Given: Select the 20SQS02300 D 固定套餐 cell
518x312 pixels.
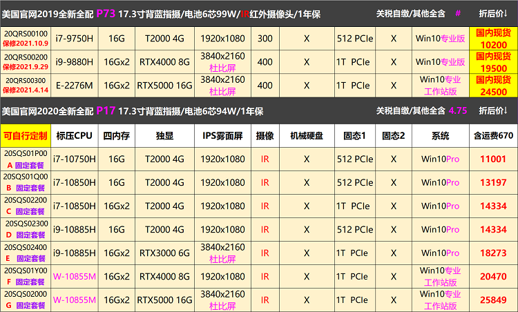Looking at the screenshot, I should [x=26, y=229].
